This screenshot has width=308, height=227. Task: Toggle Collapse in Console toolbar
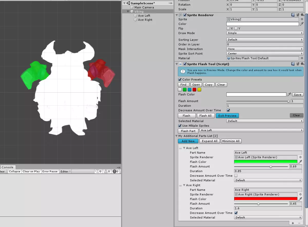point(14,171)
